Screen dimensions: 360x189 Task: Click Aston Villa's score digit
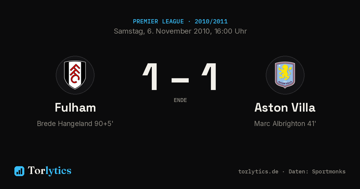(x=209, y=77)
